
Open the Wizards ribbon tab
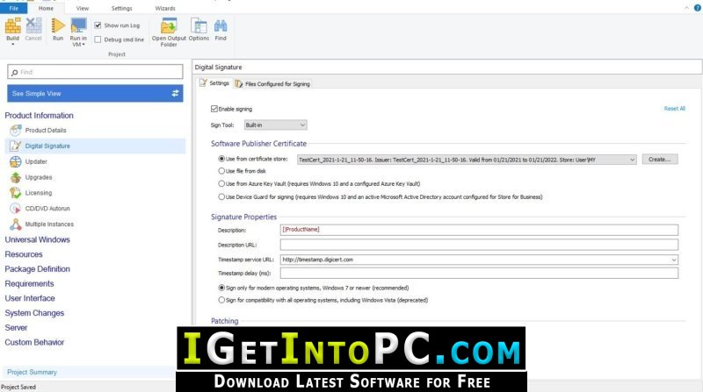point(165,8)
